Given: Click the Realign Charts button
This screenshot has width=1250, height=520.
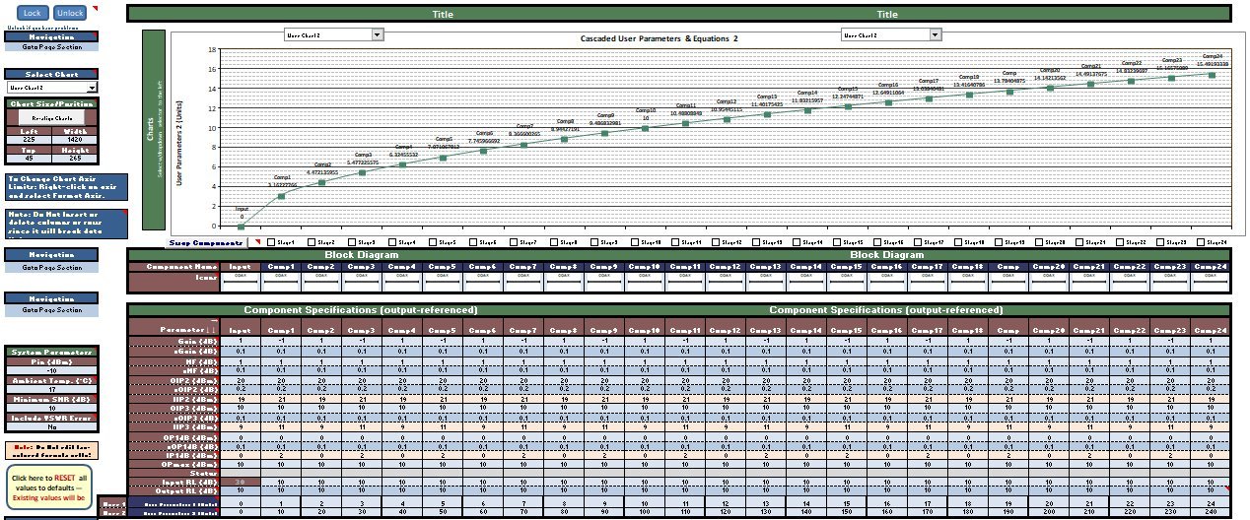Looking at the screenshot, I should 52,116.
